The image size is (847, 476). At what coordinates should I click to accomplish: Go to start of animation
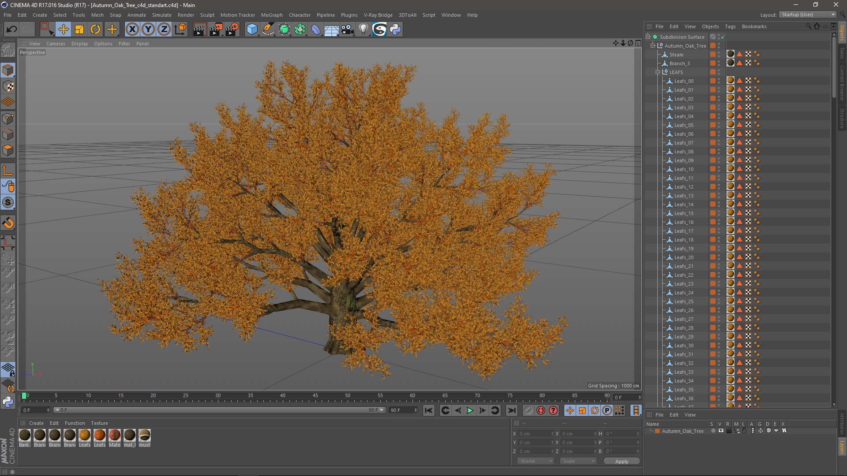click(x=428, y=411)
